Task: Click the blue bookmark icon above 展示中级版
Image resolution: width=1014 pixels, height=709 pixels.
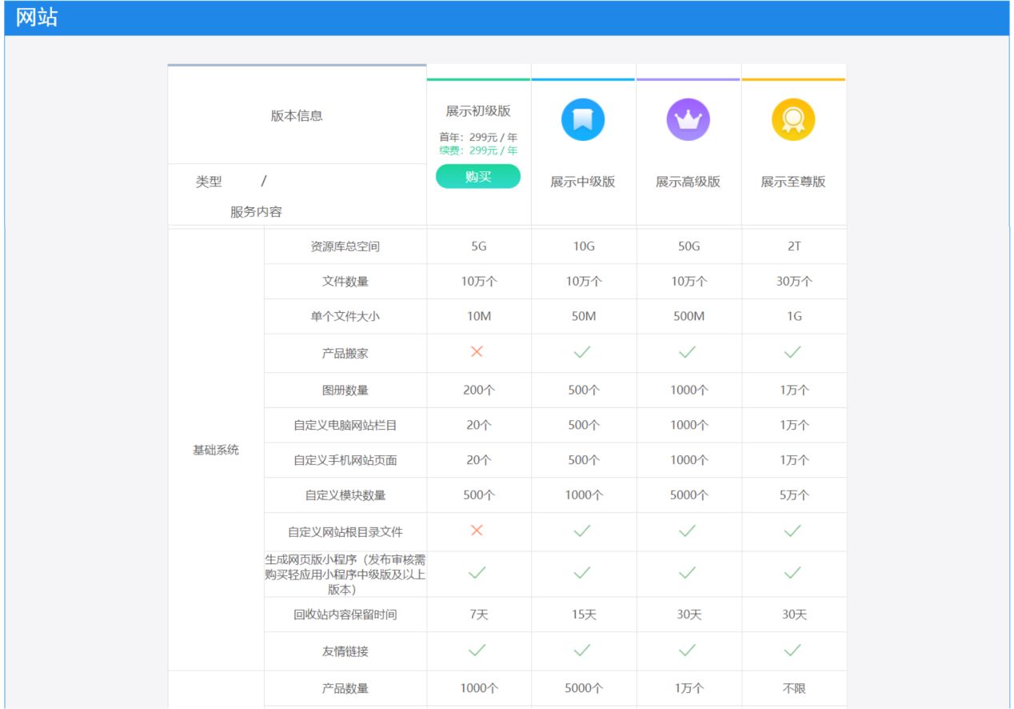Action: 583,118
